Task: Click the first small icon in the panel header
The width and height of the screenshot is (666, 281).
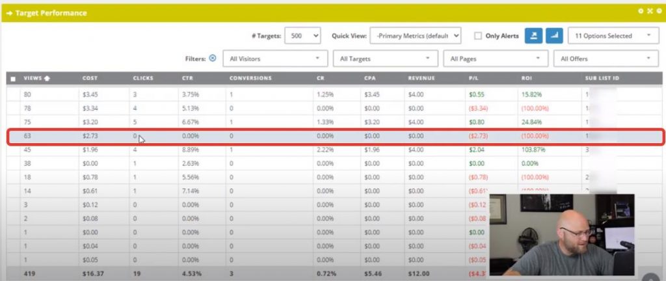Action: click(641, 12)
